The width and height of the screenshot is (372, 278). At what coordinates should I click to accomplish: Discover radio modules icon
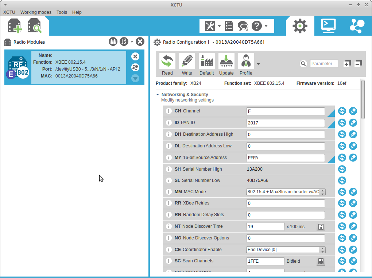[x=35, y=26]
